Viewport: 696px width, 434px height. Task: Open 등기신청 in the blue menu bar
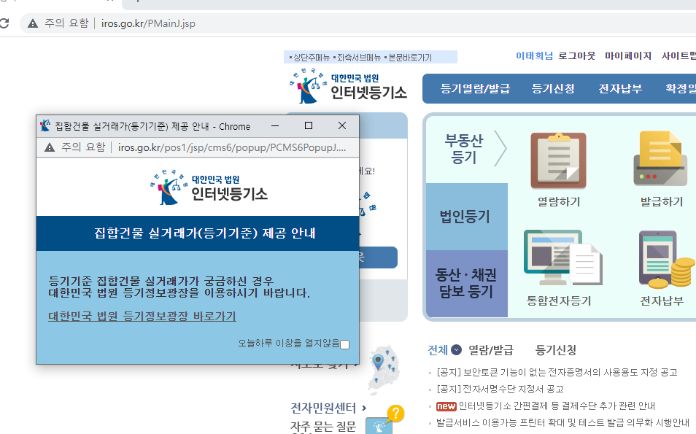tap(553, 88)
